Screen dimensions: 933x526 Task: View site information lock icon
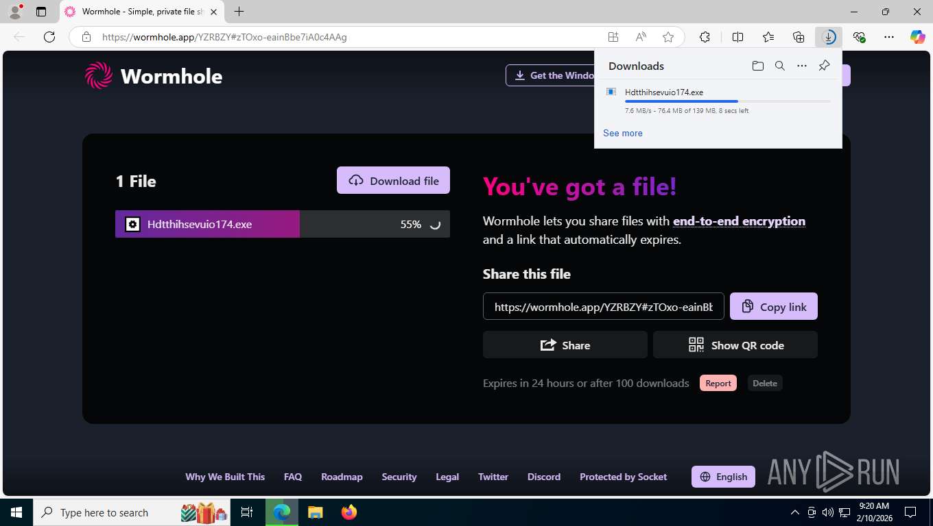[86, 37]
